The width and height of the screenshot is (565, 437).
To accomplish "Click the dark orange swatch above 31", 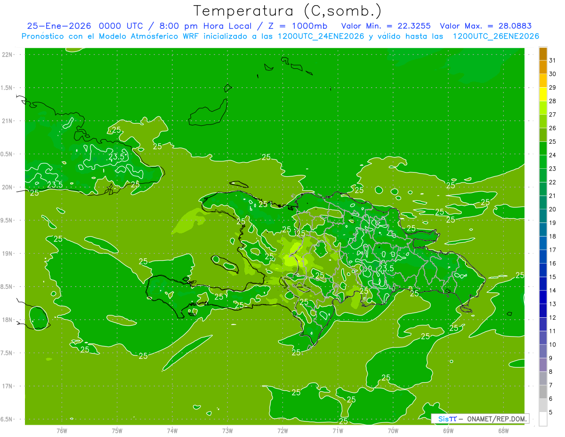I will pos(543,54).
